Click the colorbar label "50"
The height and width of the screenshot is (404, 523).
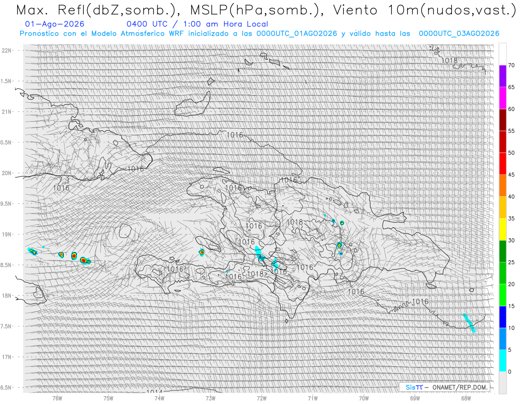[x=511, y=153]
